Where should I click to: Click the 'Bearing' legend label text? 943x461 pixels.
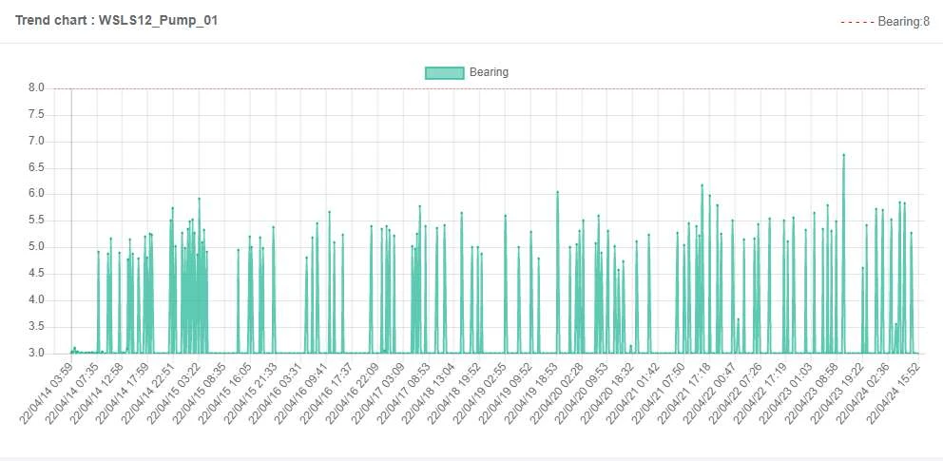[489, 72]
